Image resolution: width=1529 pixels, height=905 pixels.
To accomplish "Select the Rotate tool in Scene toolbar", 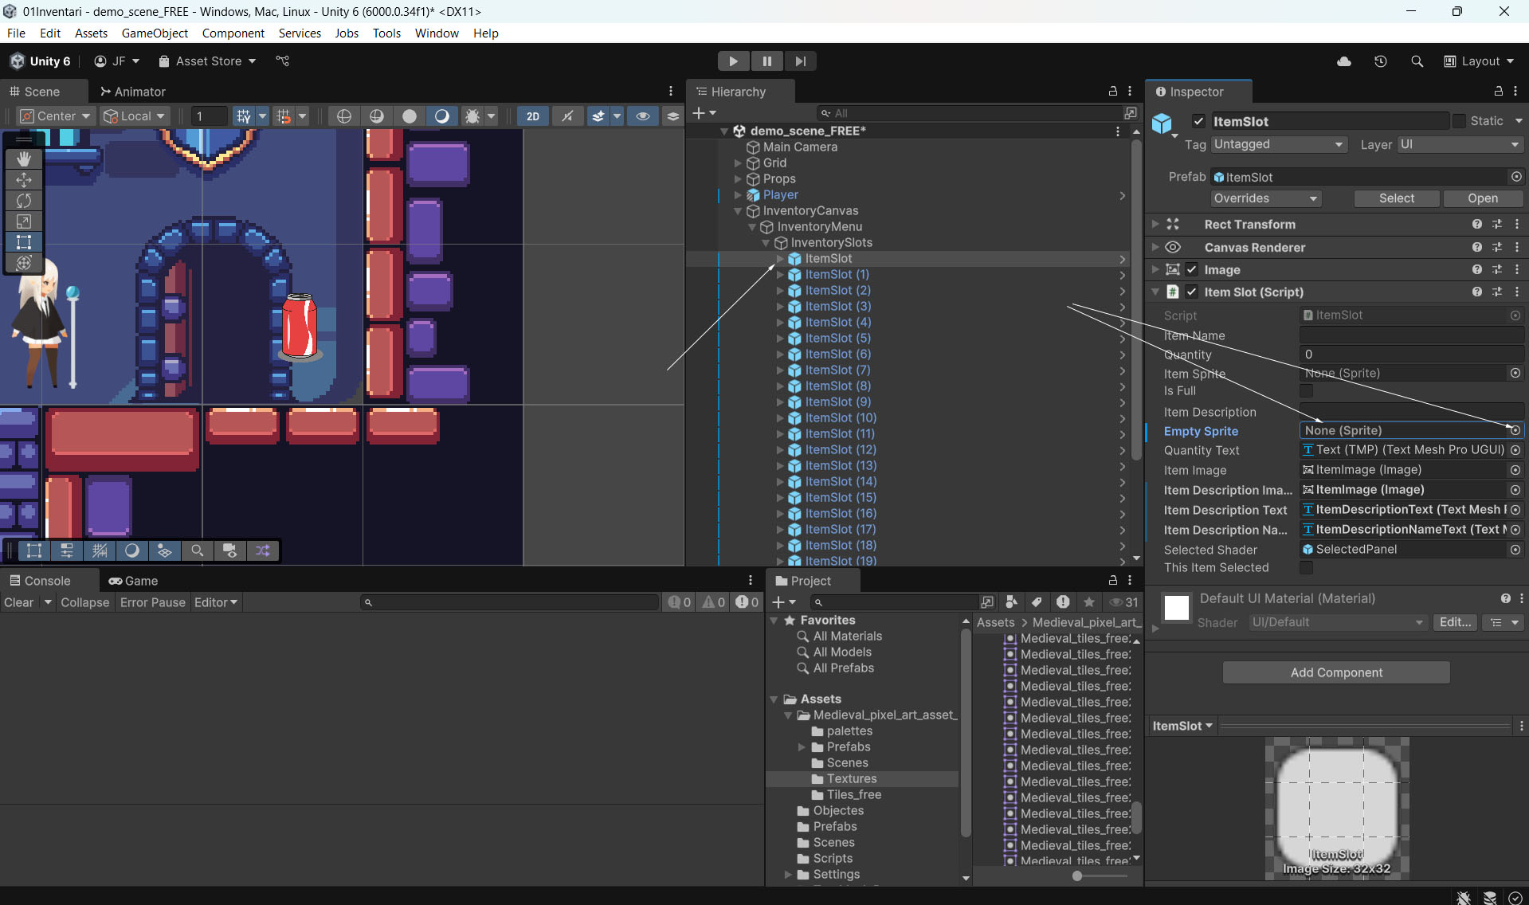I will point(24,201).
